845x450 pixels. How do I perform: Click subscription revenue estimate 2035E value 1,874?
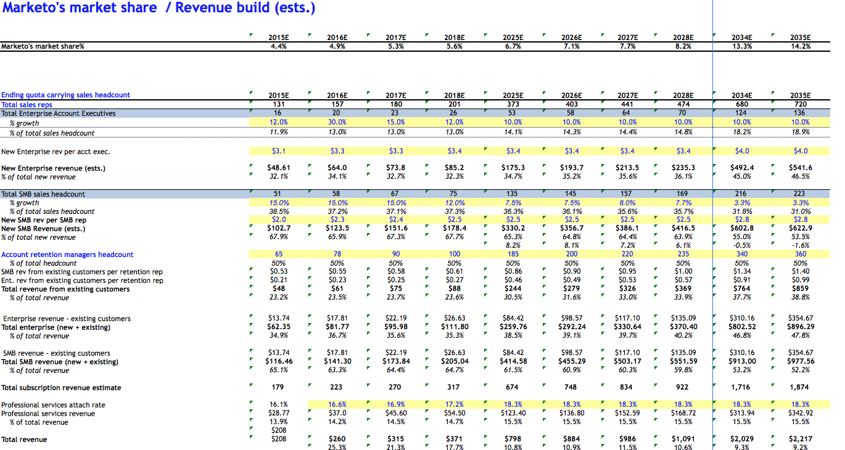click(799, 388)
